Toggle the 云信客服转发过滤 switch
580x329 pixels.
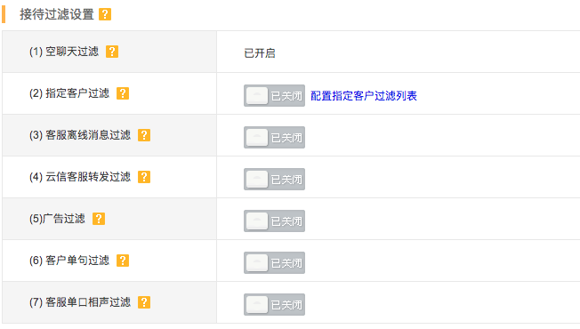click(275, 180)
